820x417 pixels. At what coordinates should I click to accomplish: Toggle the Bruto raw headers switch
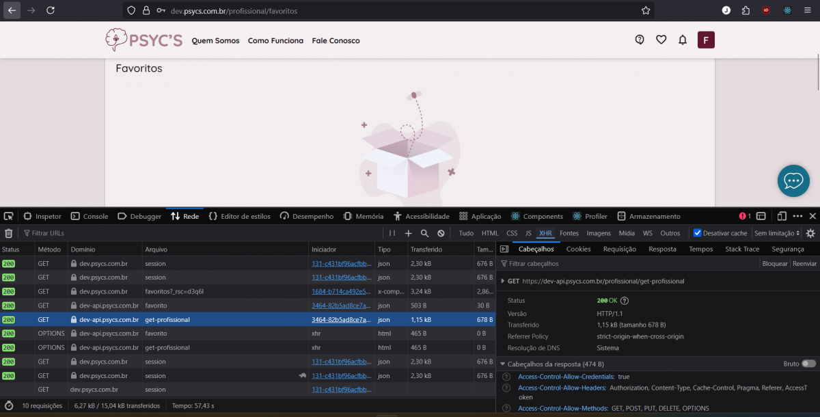pos(808,364)
